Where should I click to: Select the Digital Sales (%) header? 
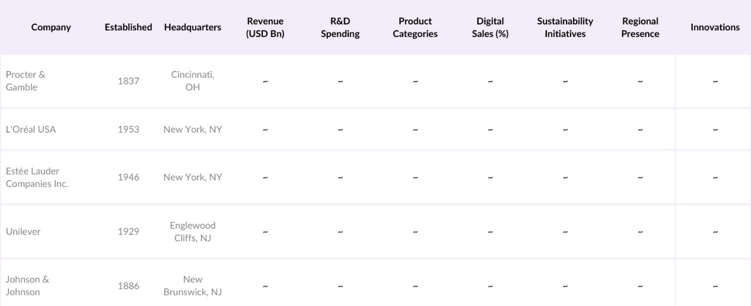click(490, 27)
